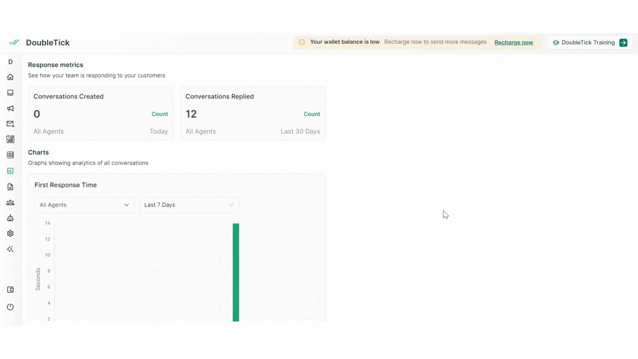The width and height of the screenshot is (638, 359).
Task: Open Settings gear in sidebar
Action: (x=10, y=233)
